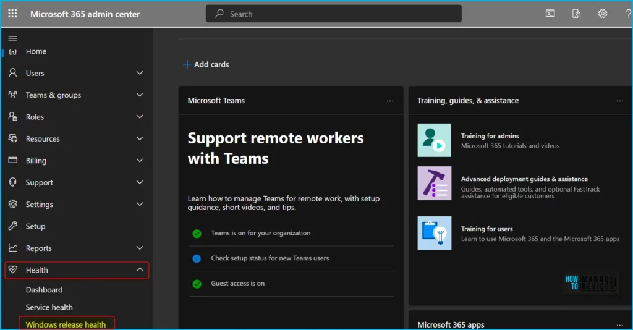Open Windows release health item
The height and width of the screenshot is (330, 633).
tap(66, 324)
